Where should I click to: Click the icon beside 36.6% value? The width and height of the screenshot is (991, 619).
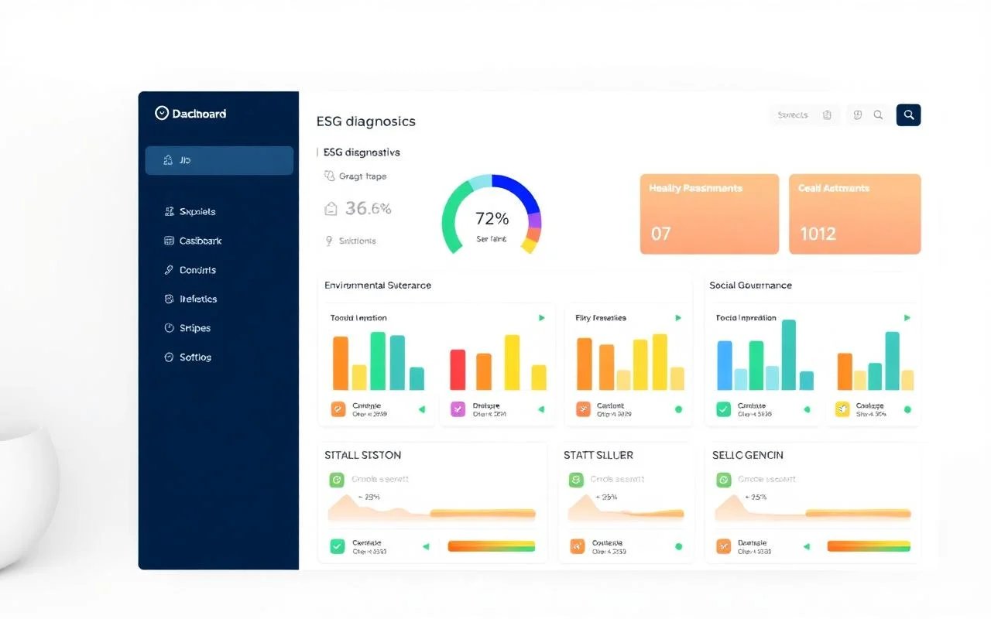[x=330, y=208]
